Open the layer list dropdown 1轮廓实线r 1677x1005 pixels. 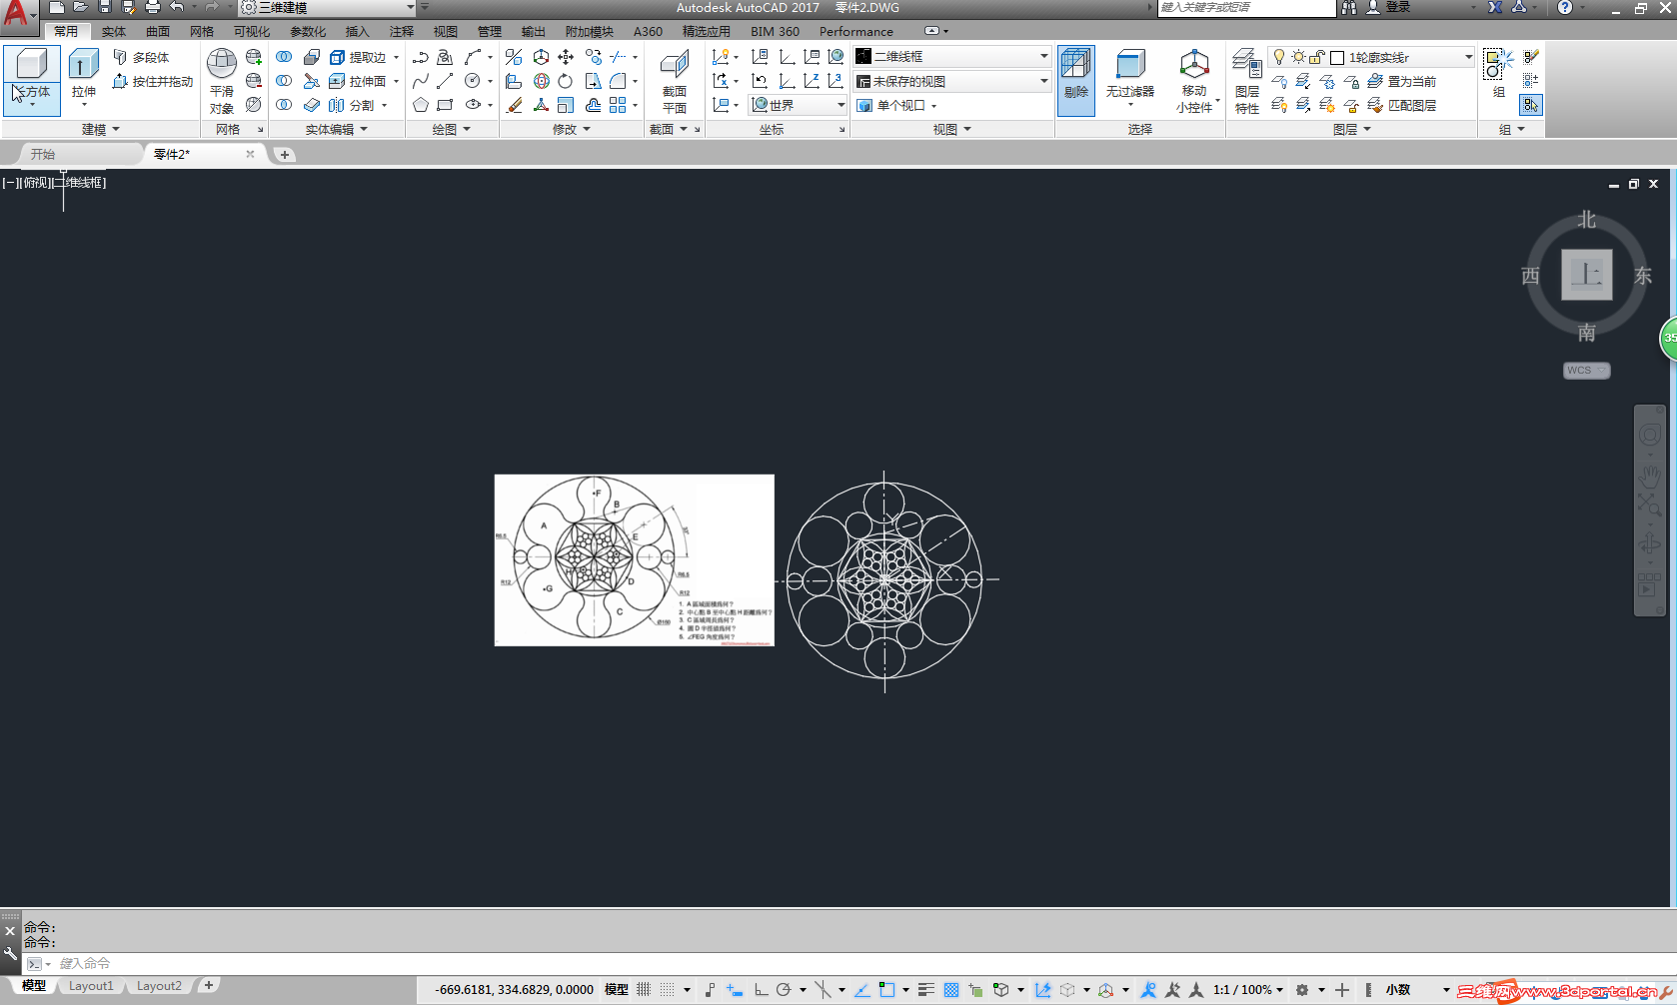[x=1371, y=57]
